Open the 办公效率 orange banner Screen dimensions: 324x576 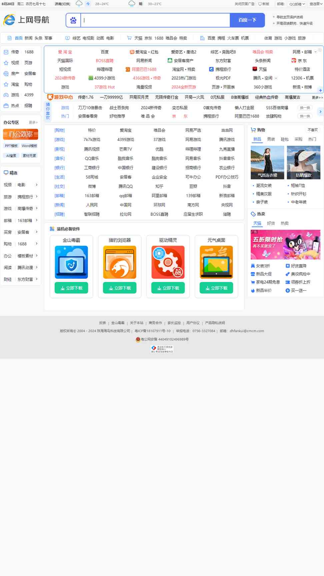[21, 134]
